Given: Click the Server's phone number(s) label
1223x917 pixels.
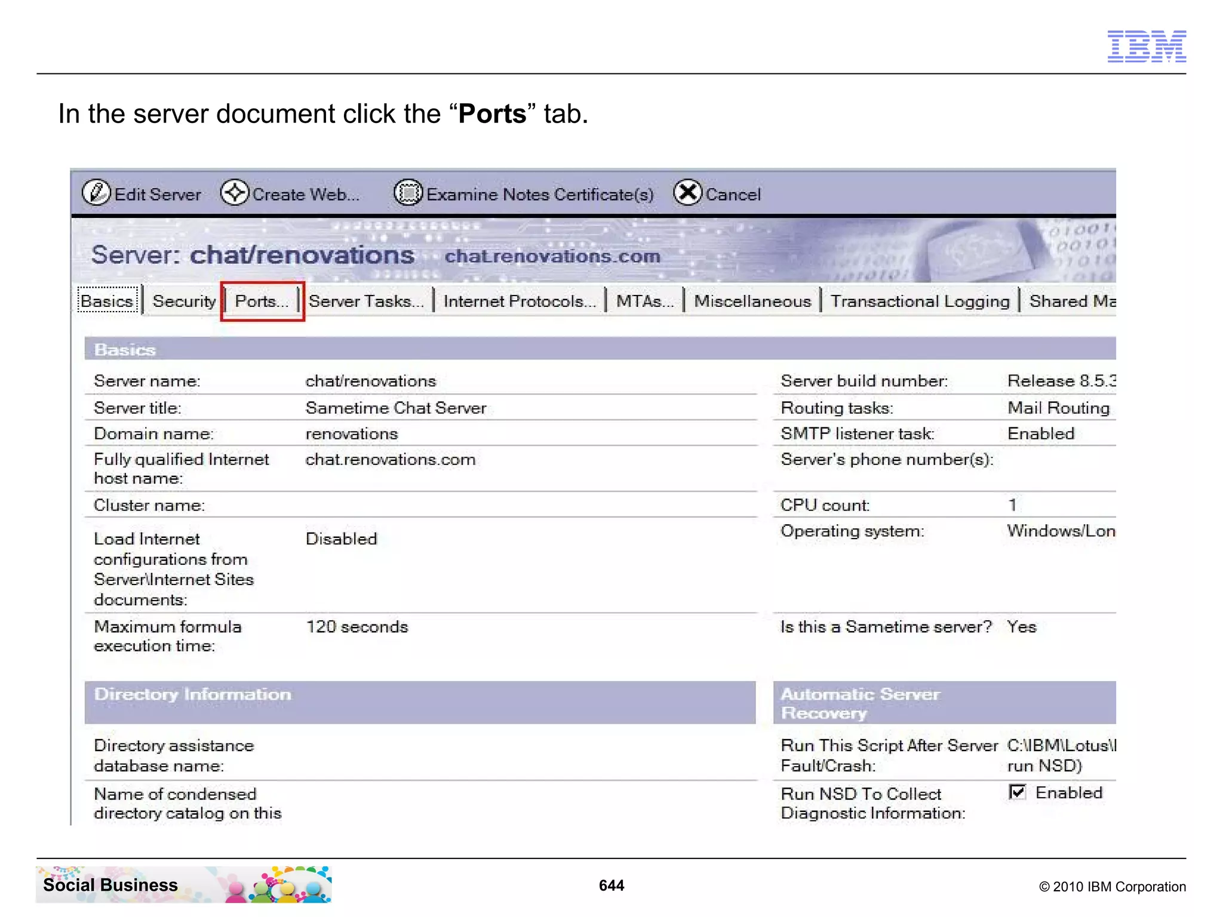Looking at the screenshot, I should tap(887, 460).
